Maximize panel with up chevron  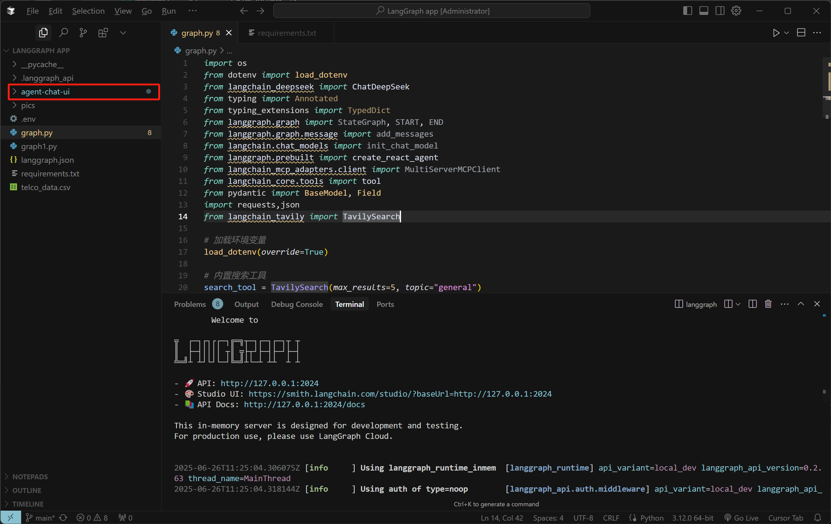801,304
